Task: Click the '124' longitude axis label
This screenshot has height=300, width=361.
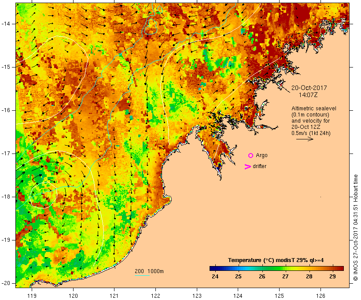Action: point(238,296)
